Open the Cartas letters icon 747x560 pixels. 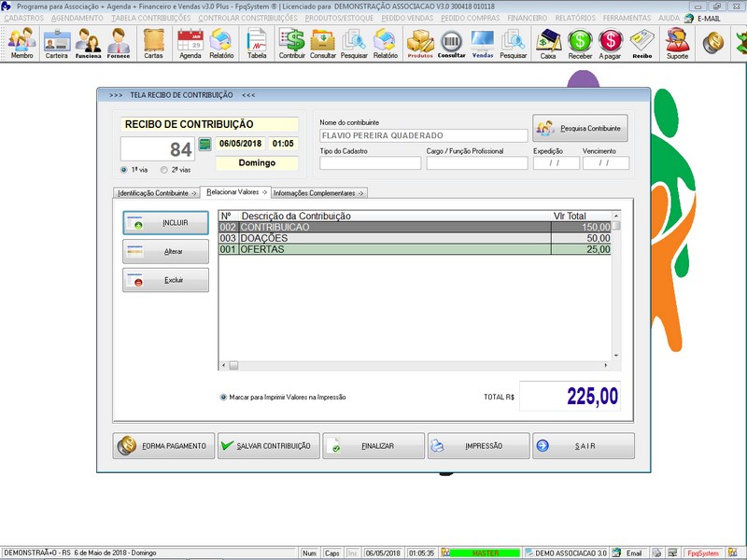pyautogui.click(x=153, y=43)
